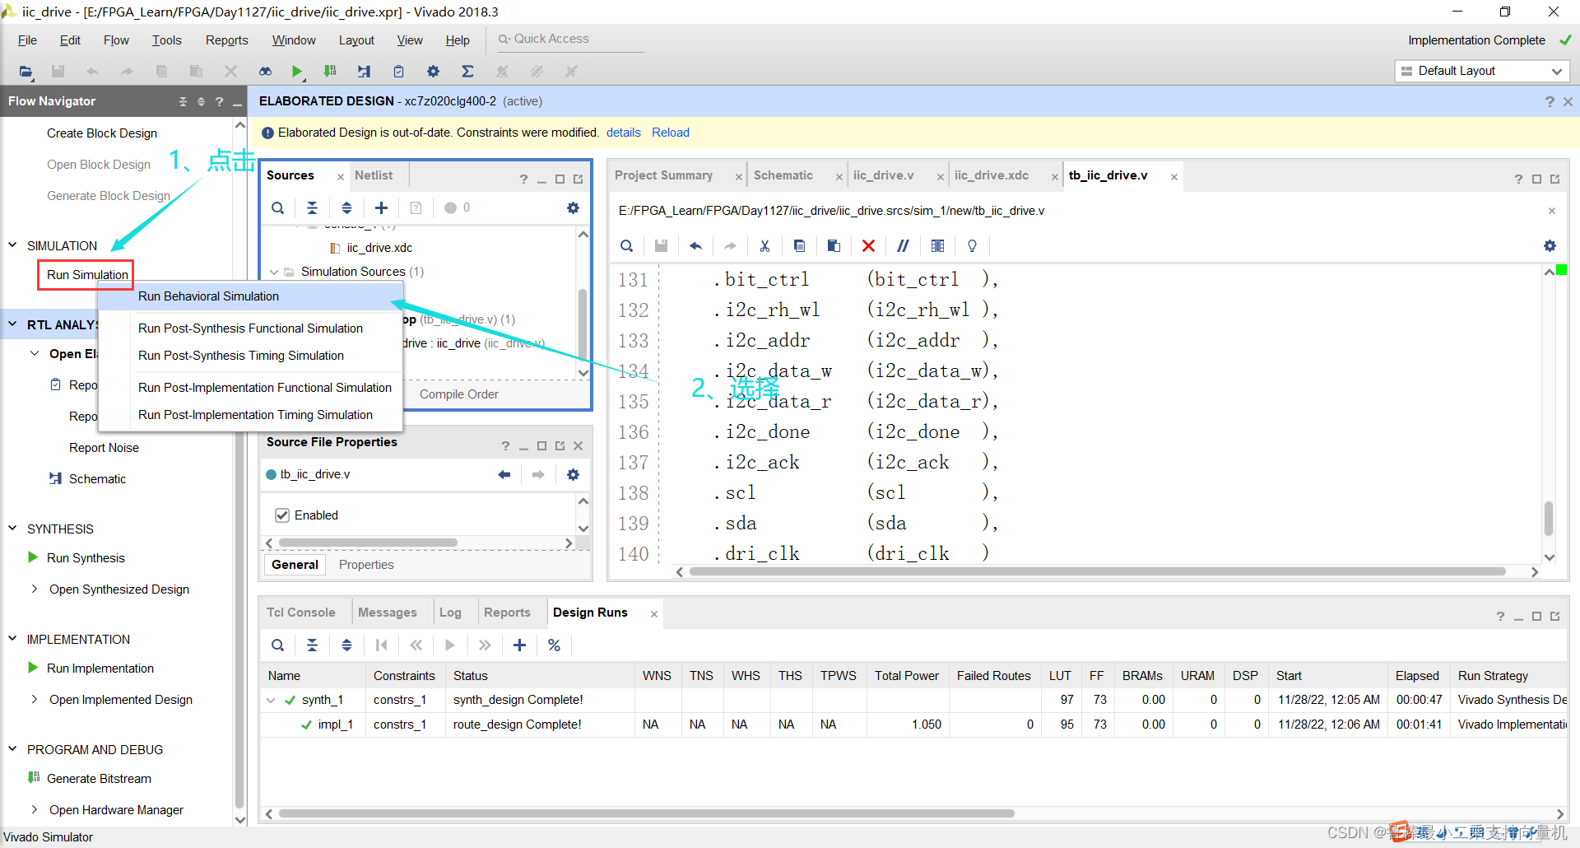Click previous object arrow in Source File Properties

tap(504, 475)
